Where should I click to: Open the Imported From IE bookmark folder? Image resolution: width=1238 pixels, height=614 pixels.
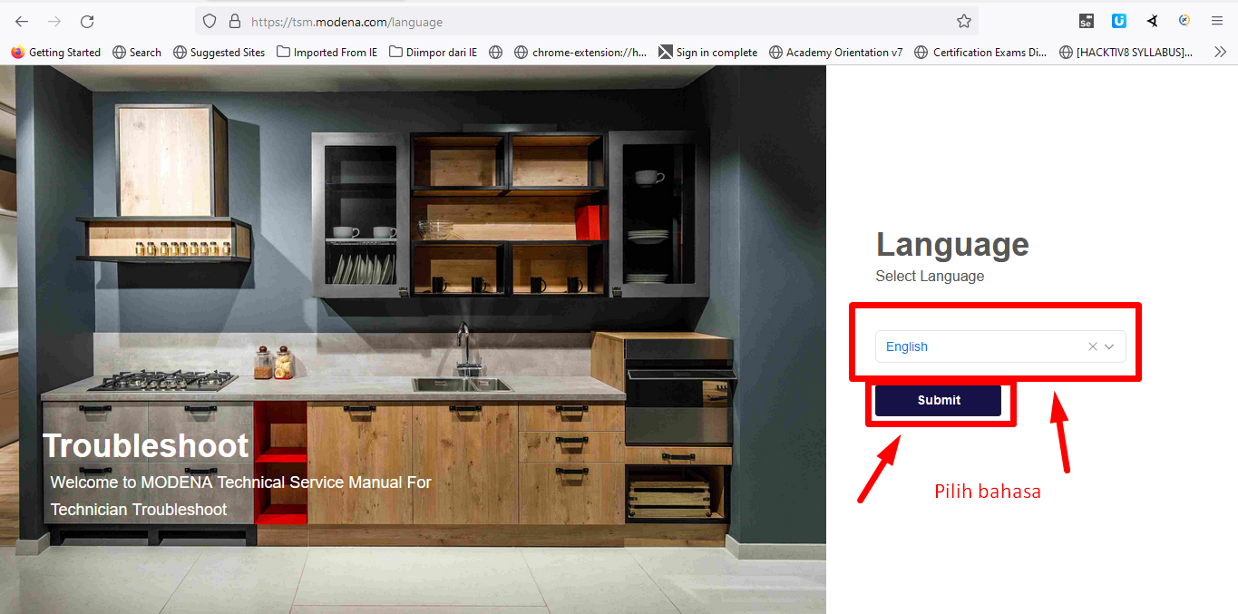(327, 53)
